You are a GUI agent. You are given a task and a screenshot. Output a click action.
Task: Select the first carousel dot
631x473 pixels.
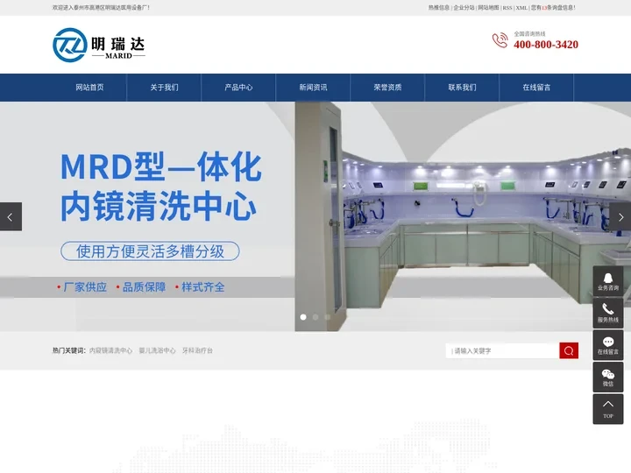click(x=303, y=317)
